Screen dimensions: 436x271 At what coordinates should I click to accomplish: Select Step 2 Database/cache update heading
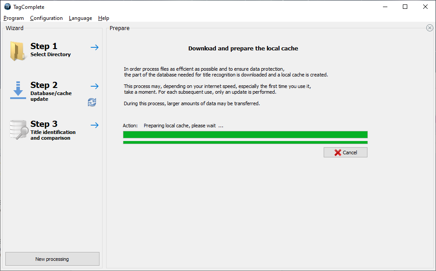click(51, 91)
